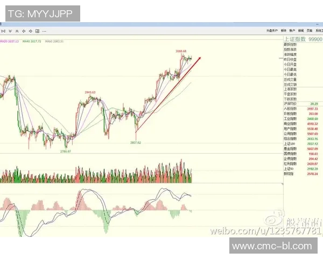Click the grid layout toolbar icon
The image size is (323, 259).
37,31
